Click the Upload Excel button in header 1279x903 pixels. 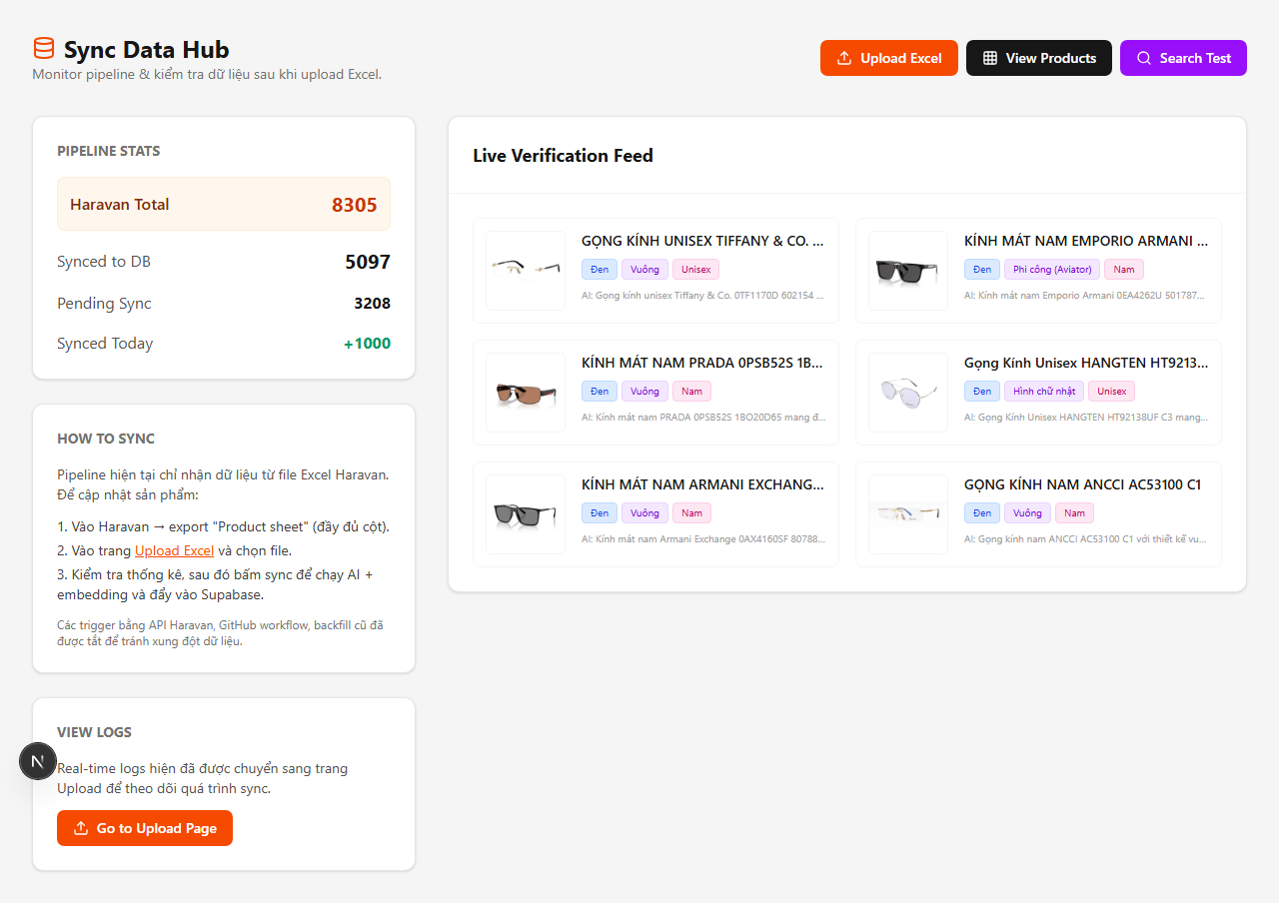[889, 58]
